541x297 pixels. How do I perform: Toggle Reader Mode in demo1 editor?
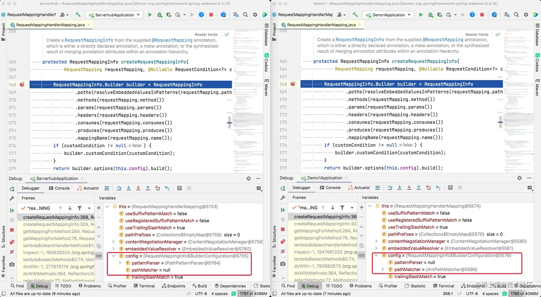tap(477, 35)
